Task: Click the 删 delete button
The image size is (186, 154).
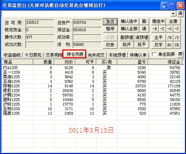Action: (x=144, y=22)
